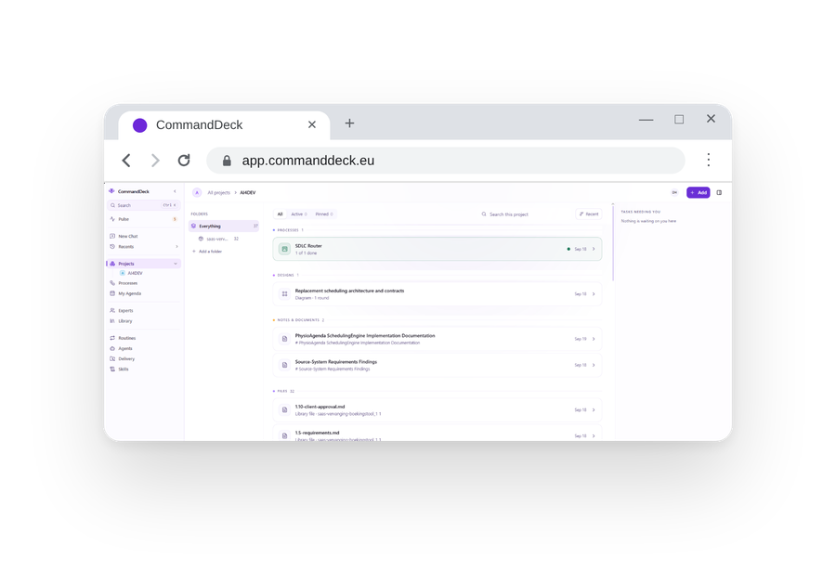Screen dimensions: 836x570
Task: Click the PhysioAgenda document icon
Action: pyautogui.click(x=285, y=339)
